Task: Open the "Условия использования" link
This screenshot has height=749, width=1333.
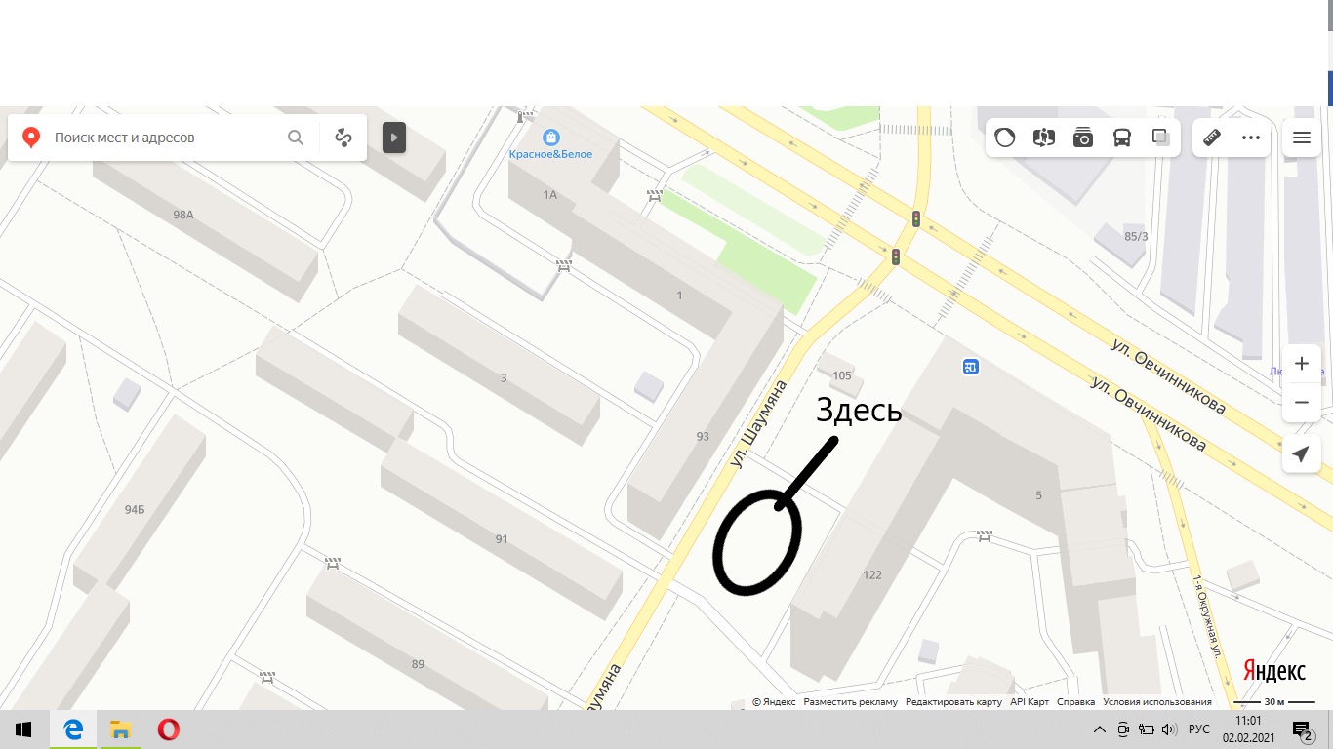Action: point(1157,702)
